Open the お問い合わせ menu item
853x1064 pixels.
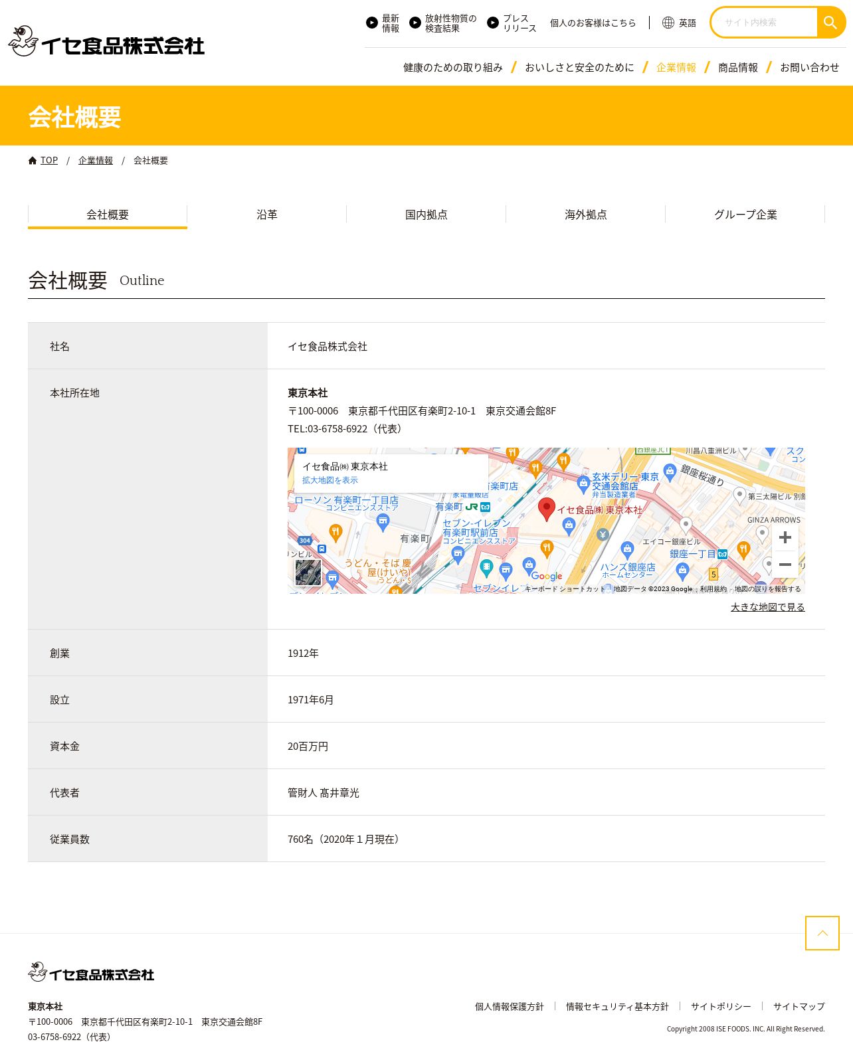coord(809,67)
